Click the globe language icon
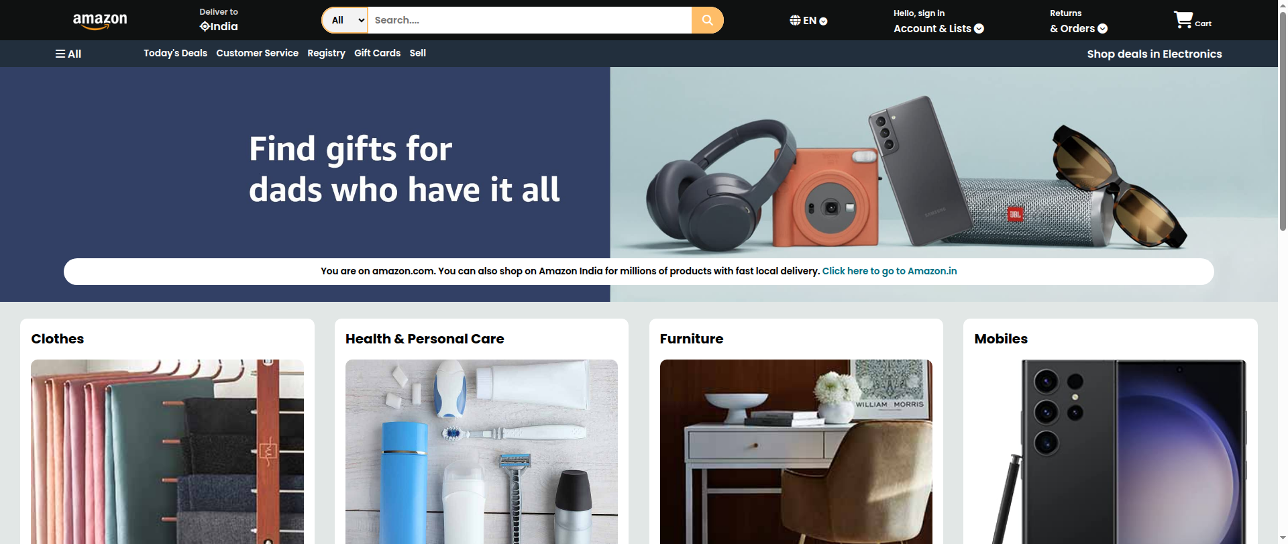1288x544 pixels. [795, 20]
